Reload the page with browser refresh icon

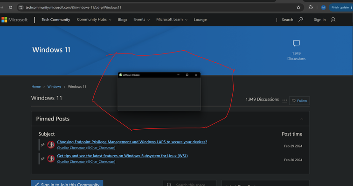coord(10,7)
